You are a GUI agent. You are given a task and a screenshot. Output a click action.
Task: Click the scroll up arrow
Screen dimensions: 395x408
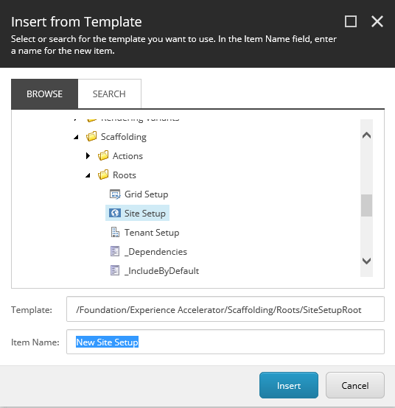[366, 135]
